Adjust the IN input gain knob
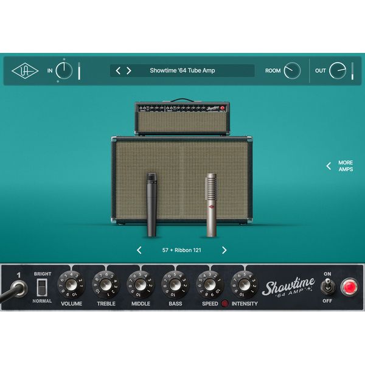This screenshot has width=365, height=365. (x=64, y=71)
